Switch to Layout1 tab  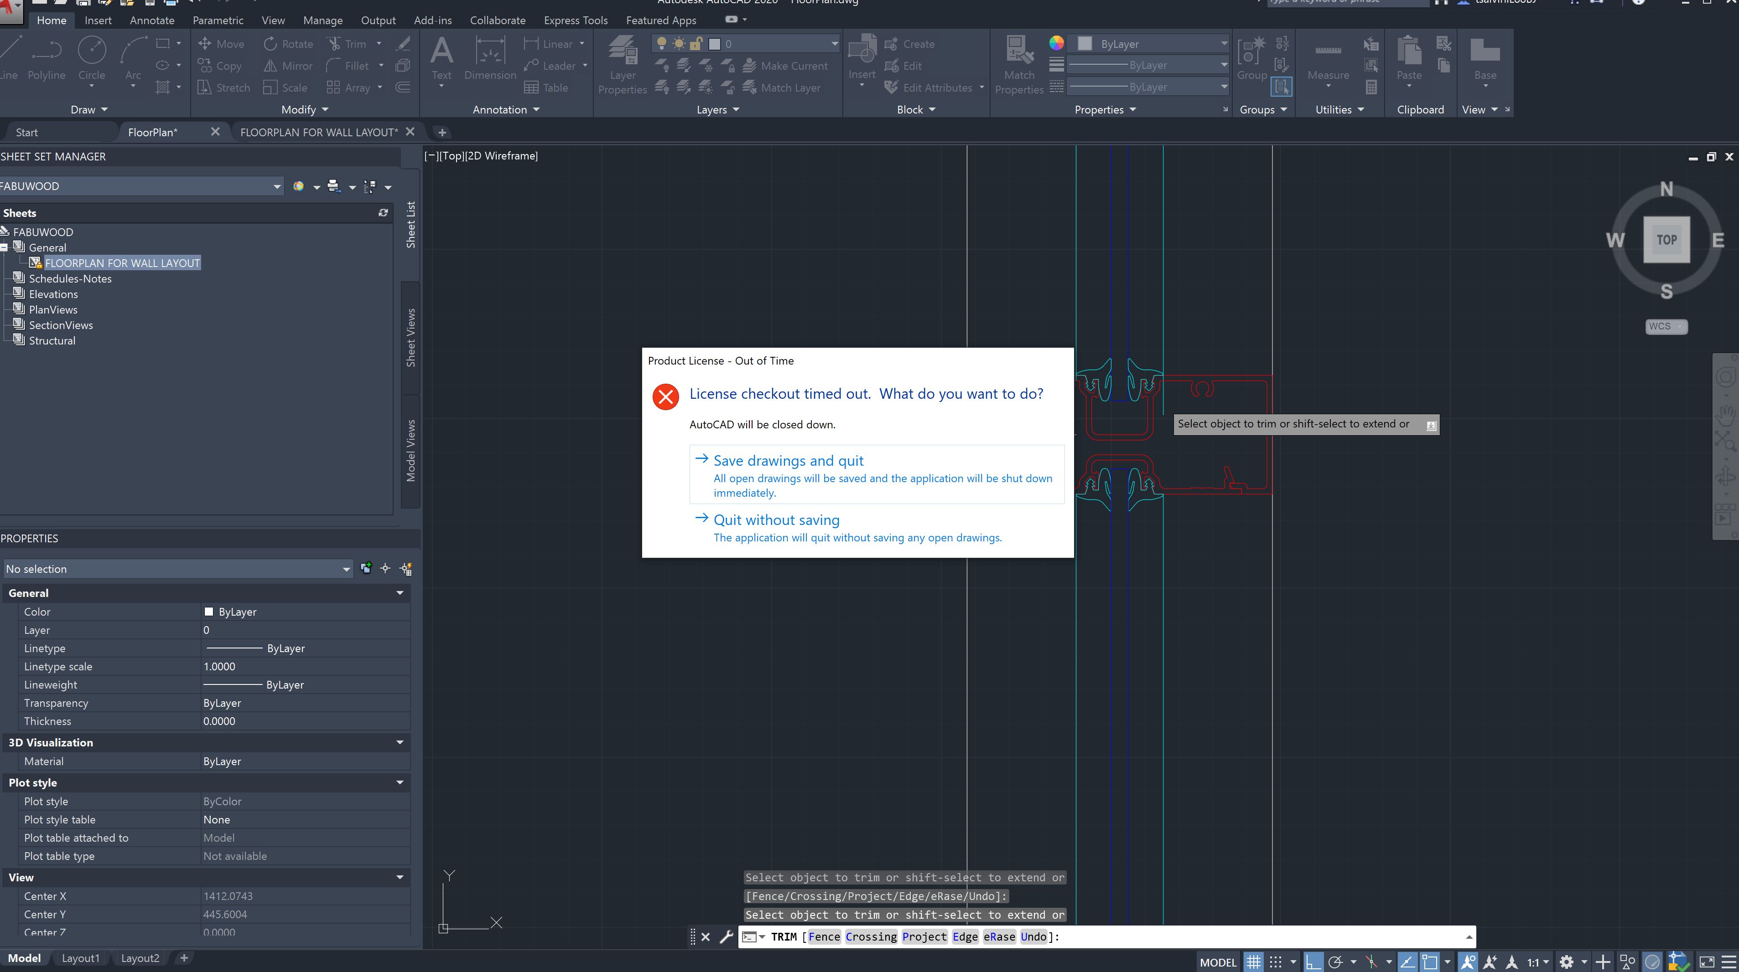[80, 958]
